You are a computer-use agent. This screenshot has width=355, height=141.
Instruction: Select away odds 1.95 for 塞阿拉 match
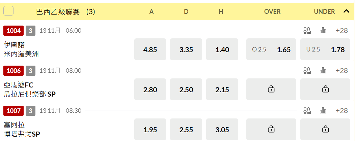(150, 130)
